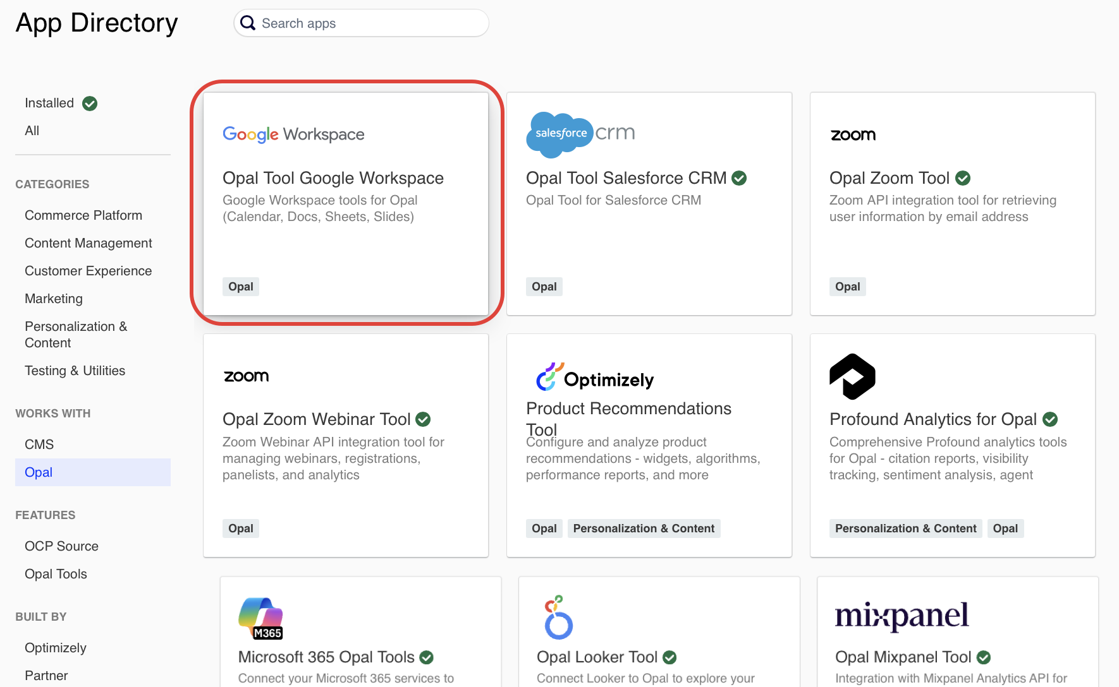Open Opal Tool Salesforce CRM title
Screen dimensions: 1119x687
pos(627,178)
